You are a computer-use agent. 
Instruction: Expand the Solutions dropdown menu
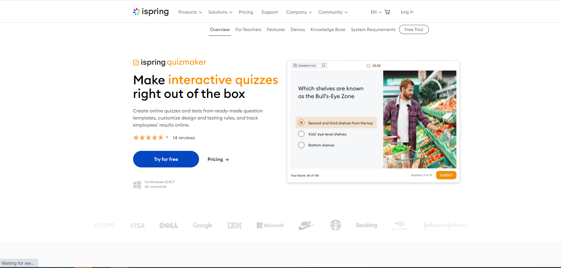click(x=220, y=12)
